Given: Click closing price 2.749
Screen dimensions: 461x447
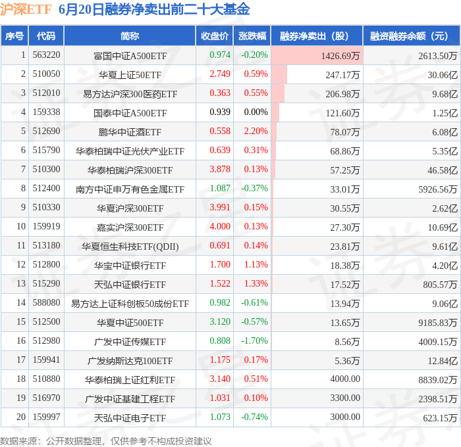Looking at the screenshot, I should (220, 74).
